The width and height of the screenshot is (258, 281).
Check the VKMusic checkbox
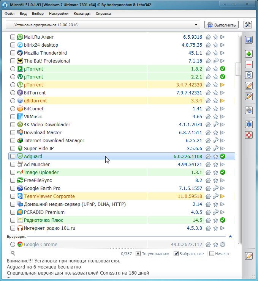pos(13,117)
